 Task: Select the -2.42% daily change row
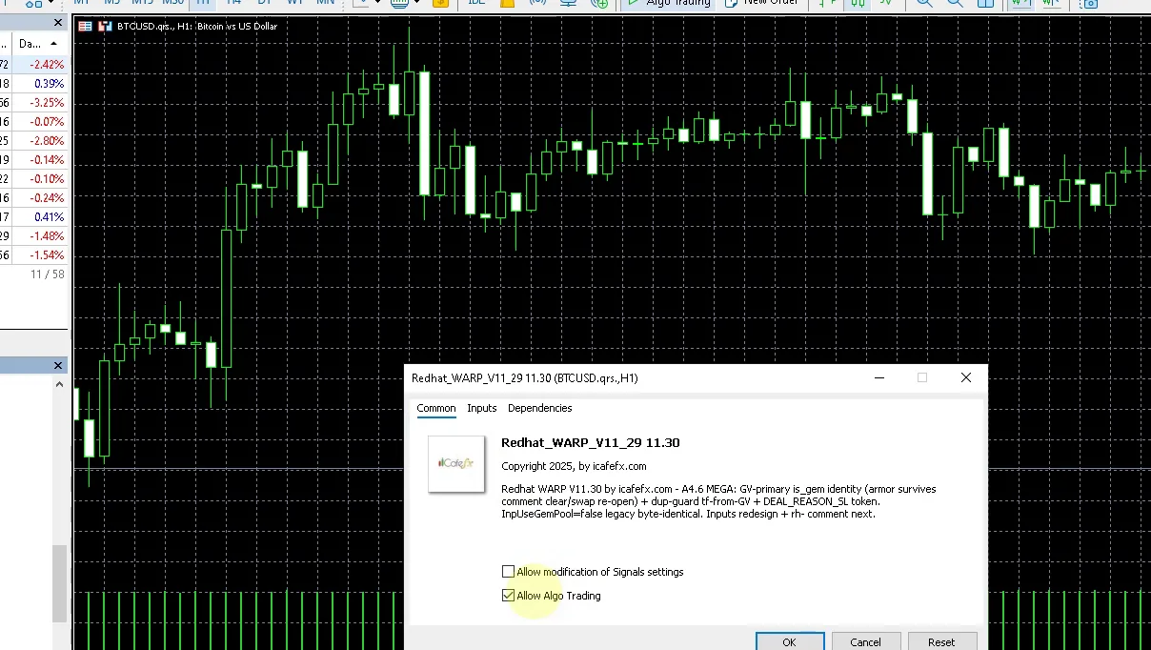pos(33,65)
